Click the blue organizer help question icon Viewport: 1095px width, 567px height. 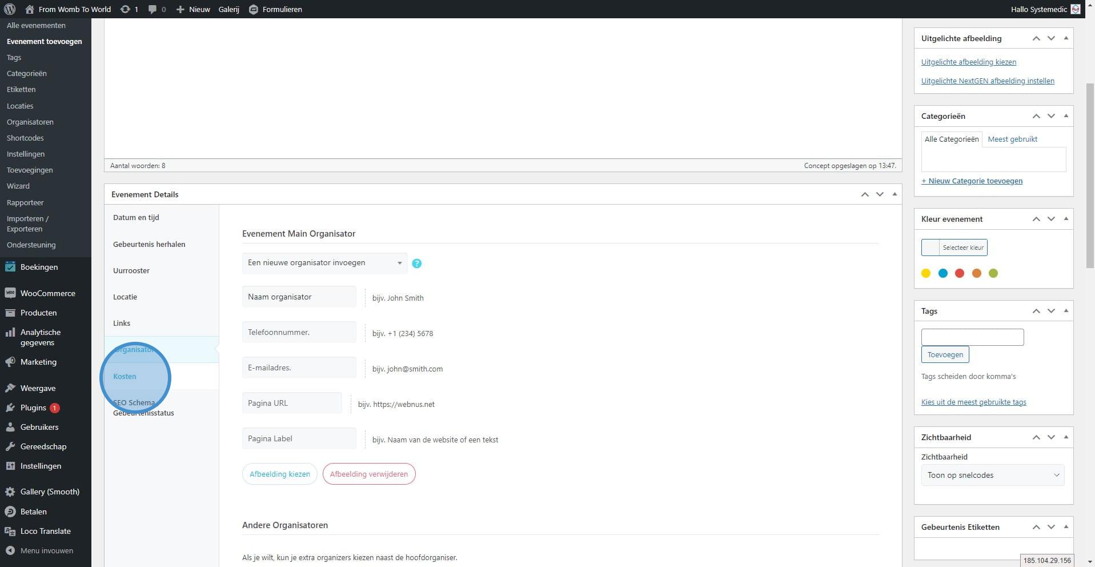click(416, 263)
